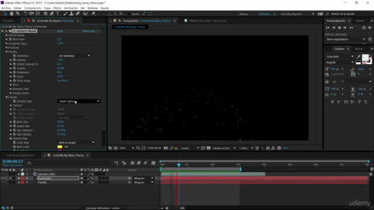This screenshot has width=374, height=210.
Task: Collapse the Physics property group
Action: (x=6, y=52)
